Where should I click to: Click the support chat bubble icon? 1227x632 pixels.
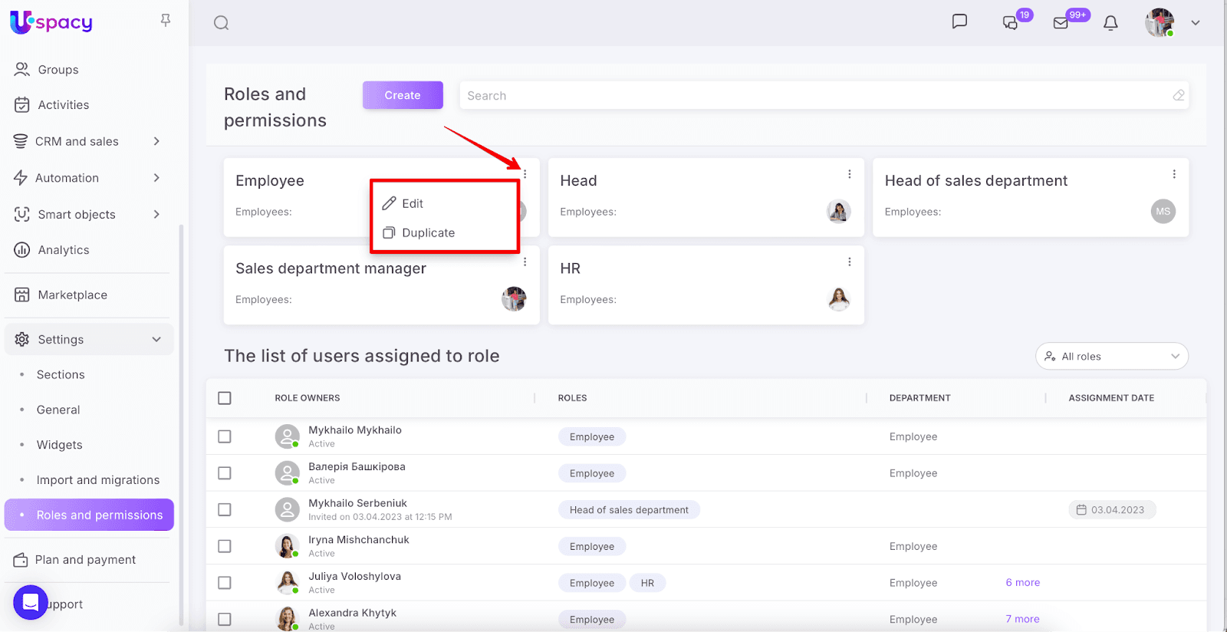[31, 603]
